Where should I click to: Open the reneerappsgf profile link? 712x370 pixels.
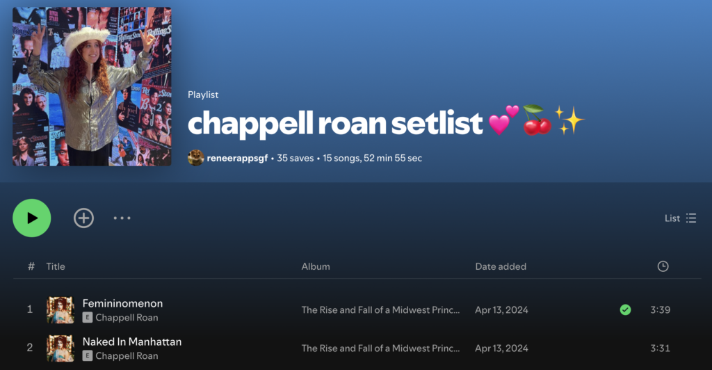pyautogui.click(x=237, y=158)
